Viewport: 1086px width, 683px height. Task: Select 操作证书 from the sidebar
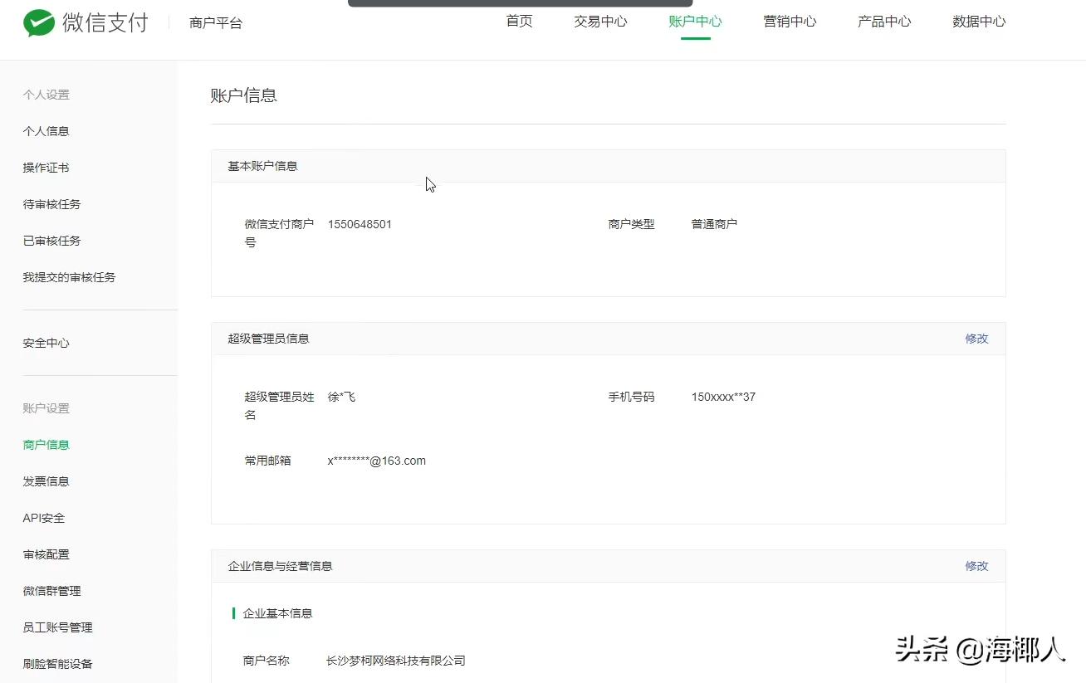tap(46, 167)
